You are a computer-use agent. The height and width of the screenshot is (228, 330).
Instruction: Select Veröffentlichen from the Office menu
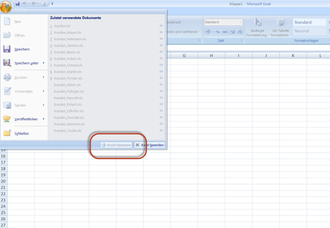(26, 119)
